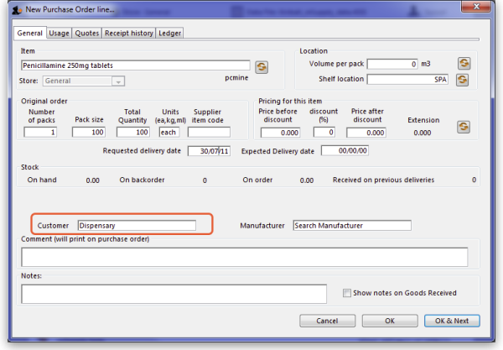
Task: Click the OK & Next button
Action: click(451, 321)
